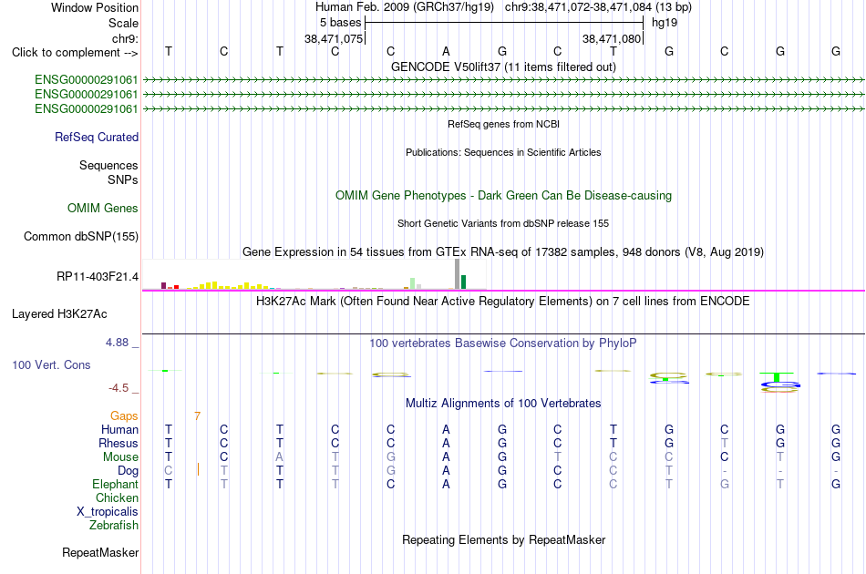
Task: Click the -4.5 PhyloP lower scale value
Action: [119, 388]
